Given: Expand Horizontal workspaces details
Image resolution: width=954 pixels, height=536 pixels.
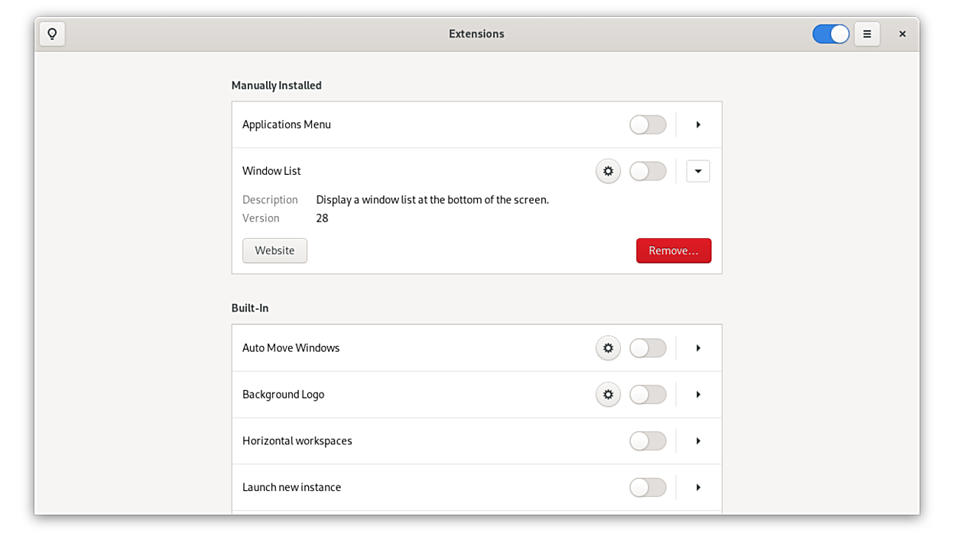Looking at the screenshot, I should click(698, 441).
